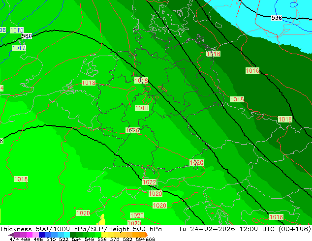Click the legend value 534
Viewport: 312px width, 241px height.
coord(76,239)
